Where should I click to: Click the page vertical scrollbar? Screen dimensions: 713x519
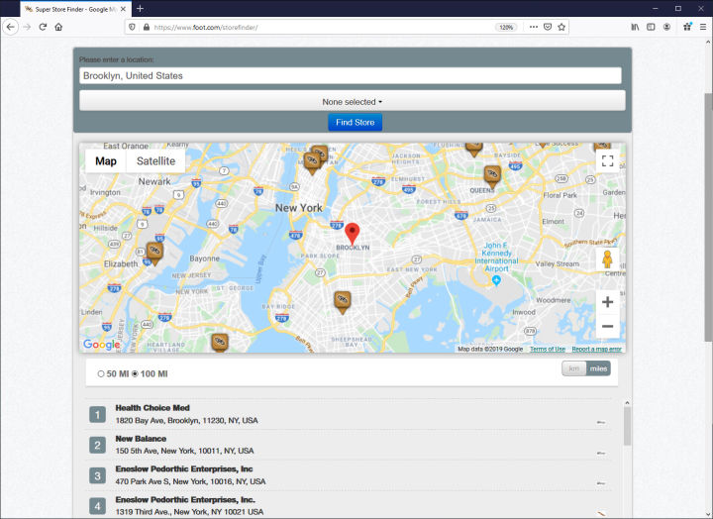coord(708,217)
